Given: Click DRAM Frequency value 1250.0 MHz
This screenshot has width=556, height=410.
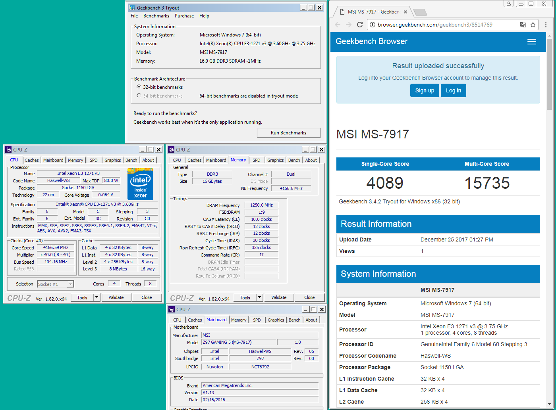Looking at the screenshot, I should (261, 205).
